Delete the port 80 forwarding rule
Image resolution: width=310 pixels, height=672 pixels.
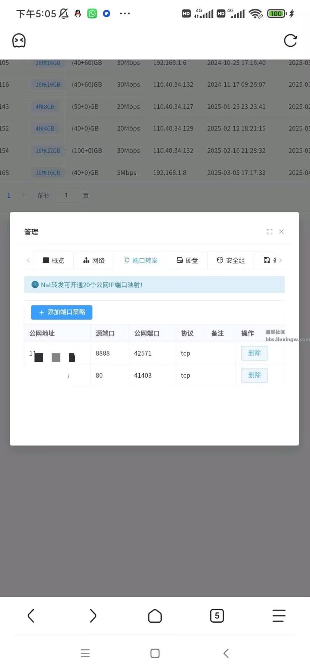tap(254, 375)
